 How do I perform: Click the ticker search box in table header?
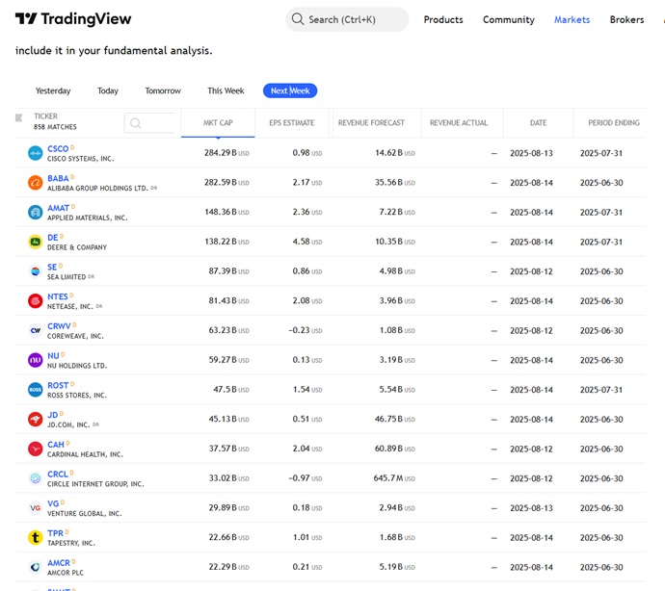coord(149,123)
